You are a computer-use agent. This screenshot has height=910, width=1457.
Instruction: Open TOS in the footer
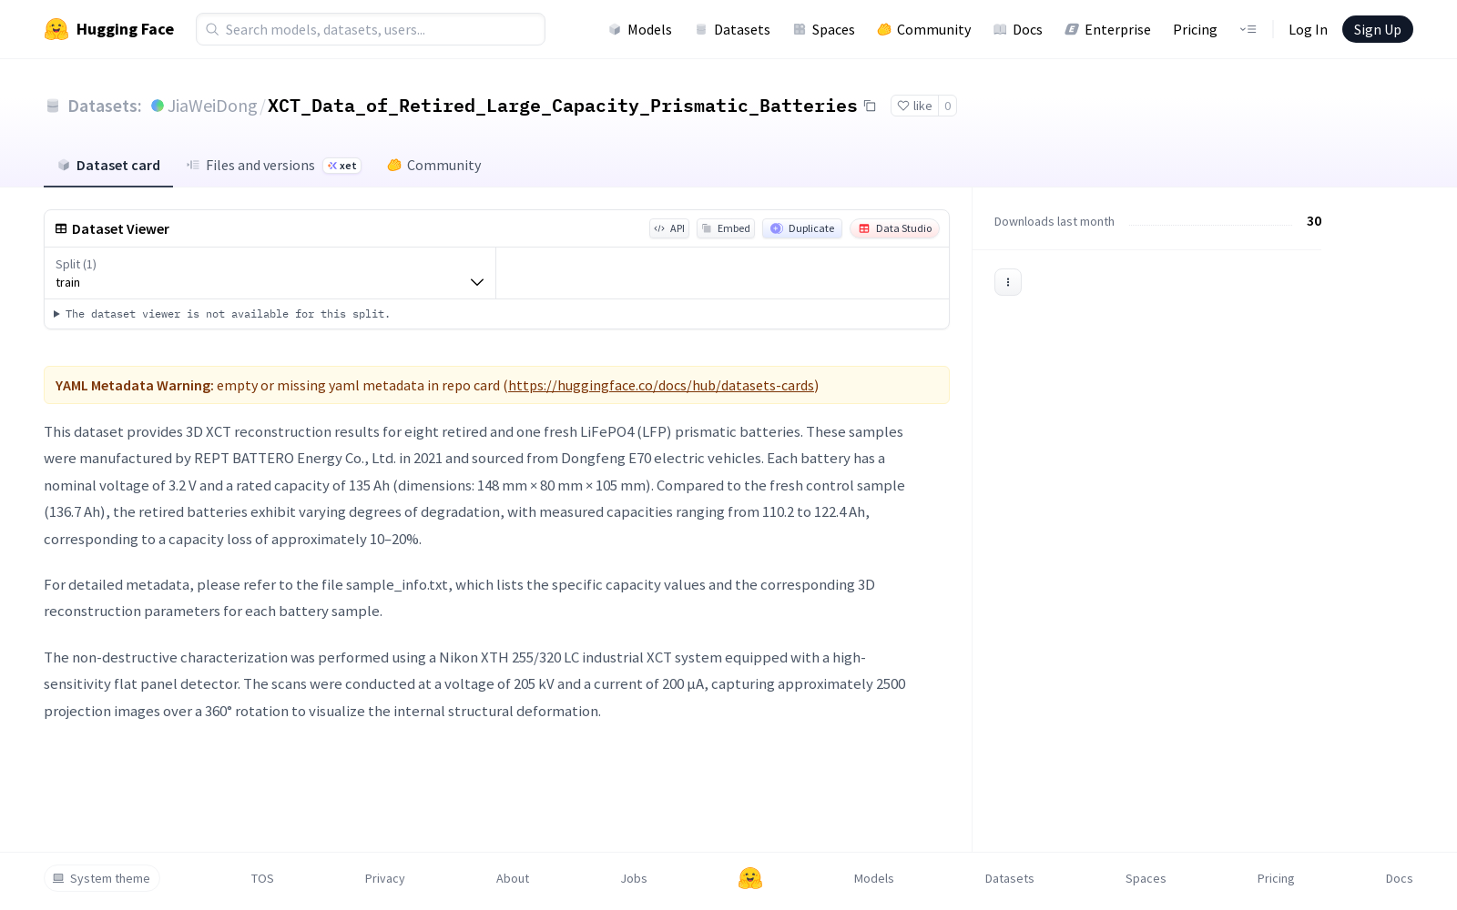(262, 878)
